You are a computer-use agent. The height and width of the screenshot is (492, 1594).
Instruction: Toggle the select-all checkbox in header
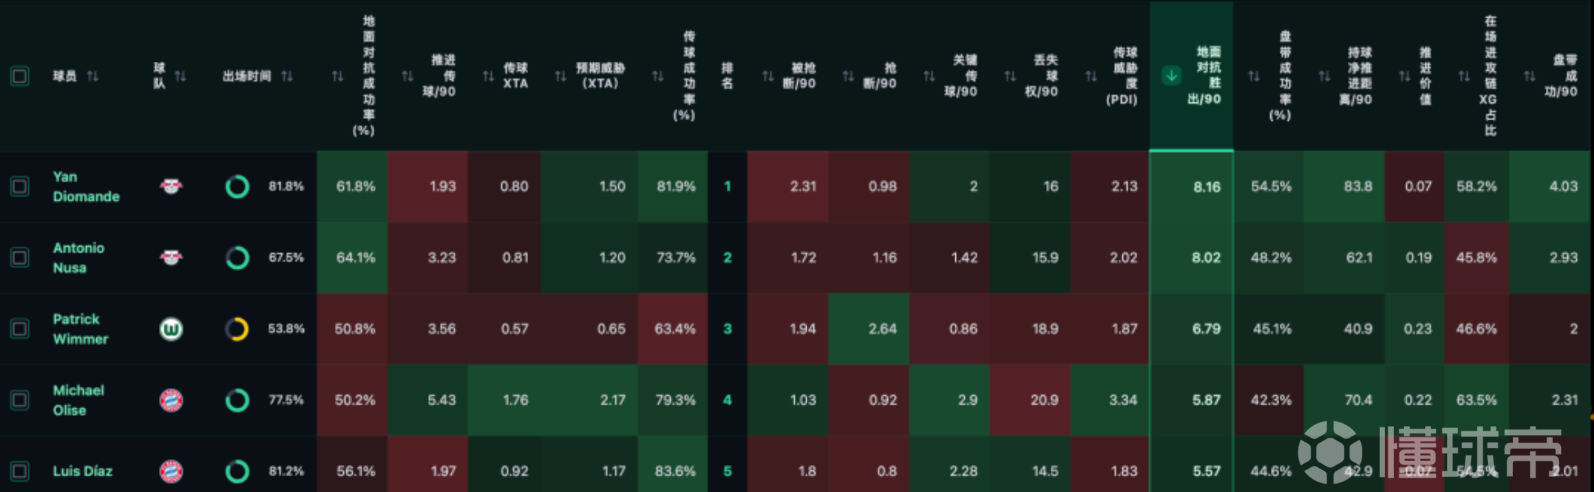click(19, 76)
